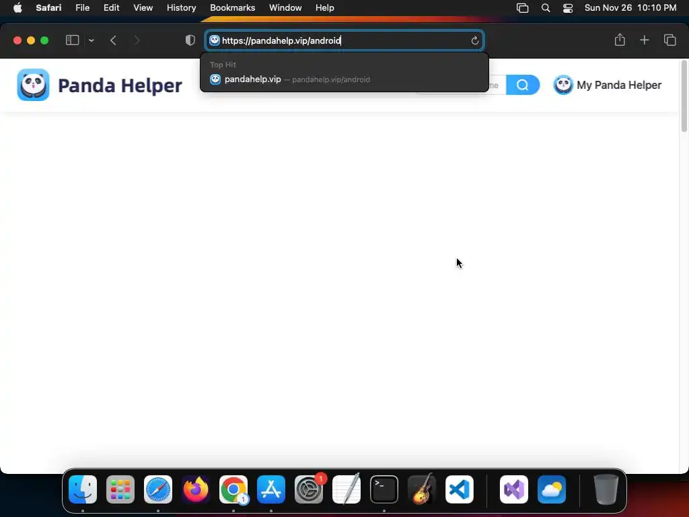Open the Share button in toolbar

point(620,40)
